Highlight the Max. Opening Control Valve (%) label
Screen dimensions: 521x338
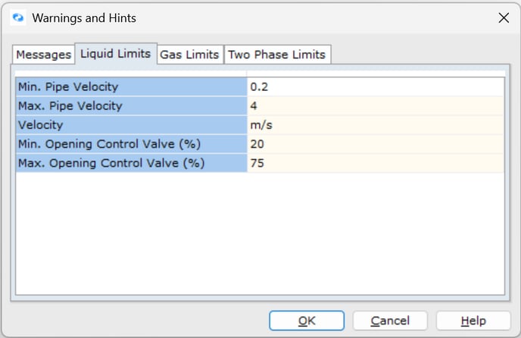tap(131, 163)
